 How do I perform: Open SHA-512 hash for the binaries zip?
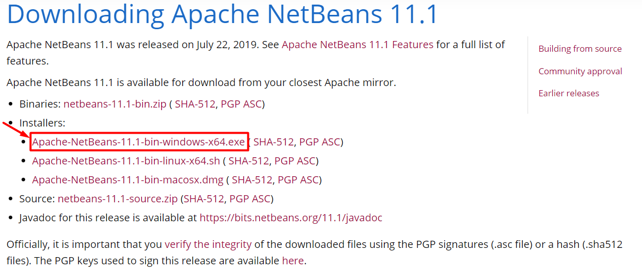[195, 104]
